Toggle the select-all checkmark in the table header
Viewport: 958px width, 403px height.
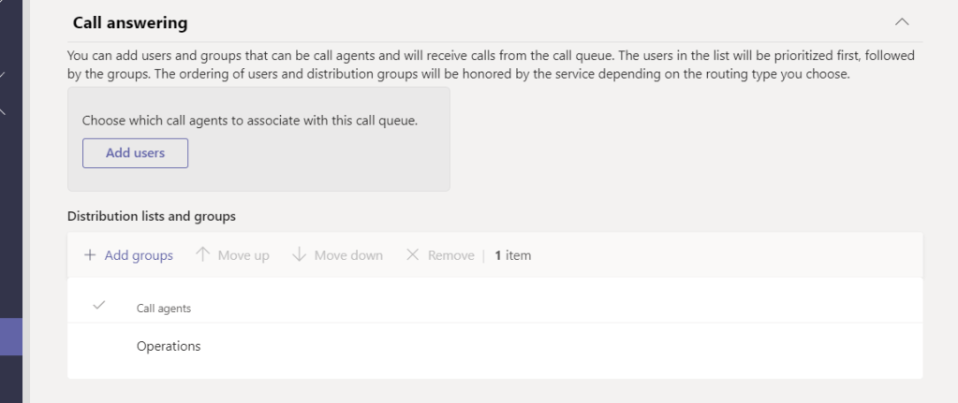[100, 306]
